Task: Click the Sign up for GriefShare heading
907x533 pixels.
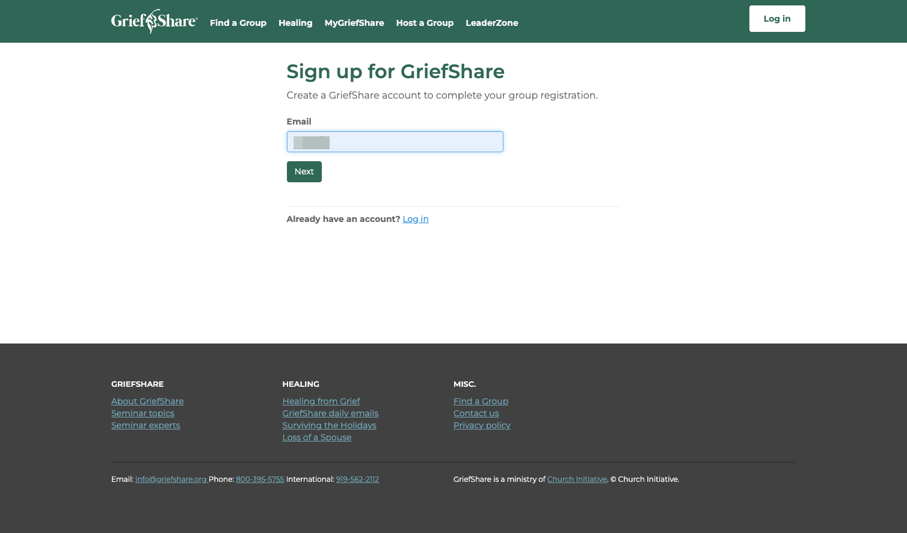Action: click(396, 72)
